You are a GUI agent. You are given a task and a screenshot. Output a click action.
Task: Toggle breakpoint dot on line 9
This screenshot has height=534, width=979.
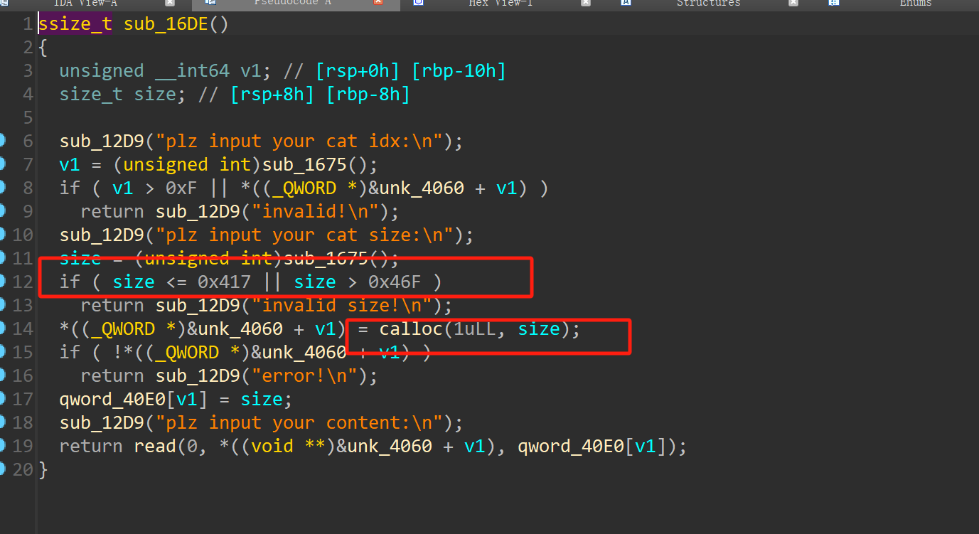coord(2,211)
